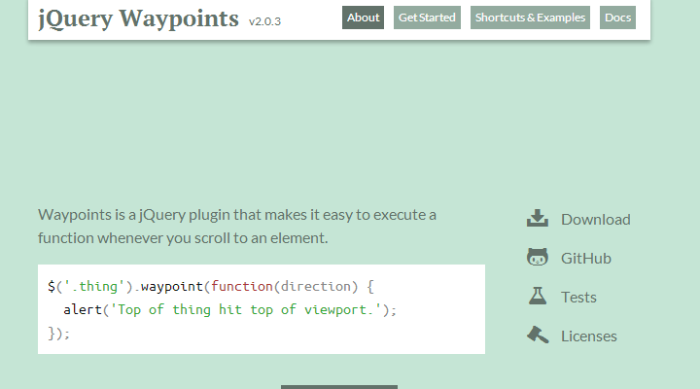Click the Download text link
The height and width of the screenshot is (389, 700).
click(x=596, y=219)
